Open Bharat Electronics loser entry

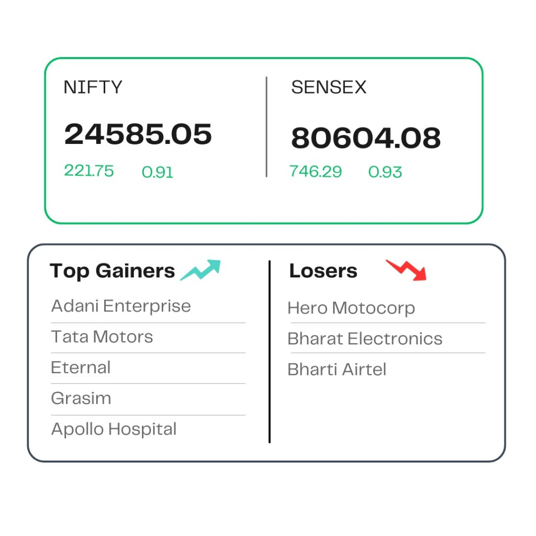[x=365, y=339]
